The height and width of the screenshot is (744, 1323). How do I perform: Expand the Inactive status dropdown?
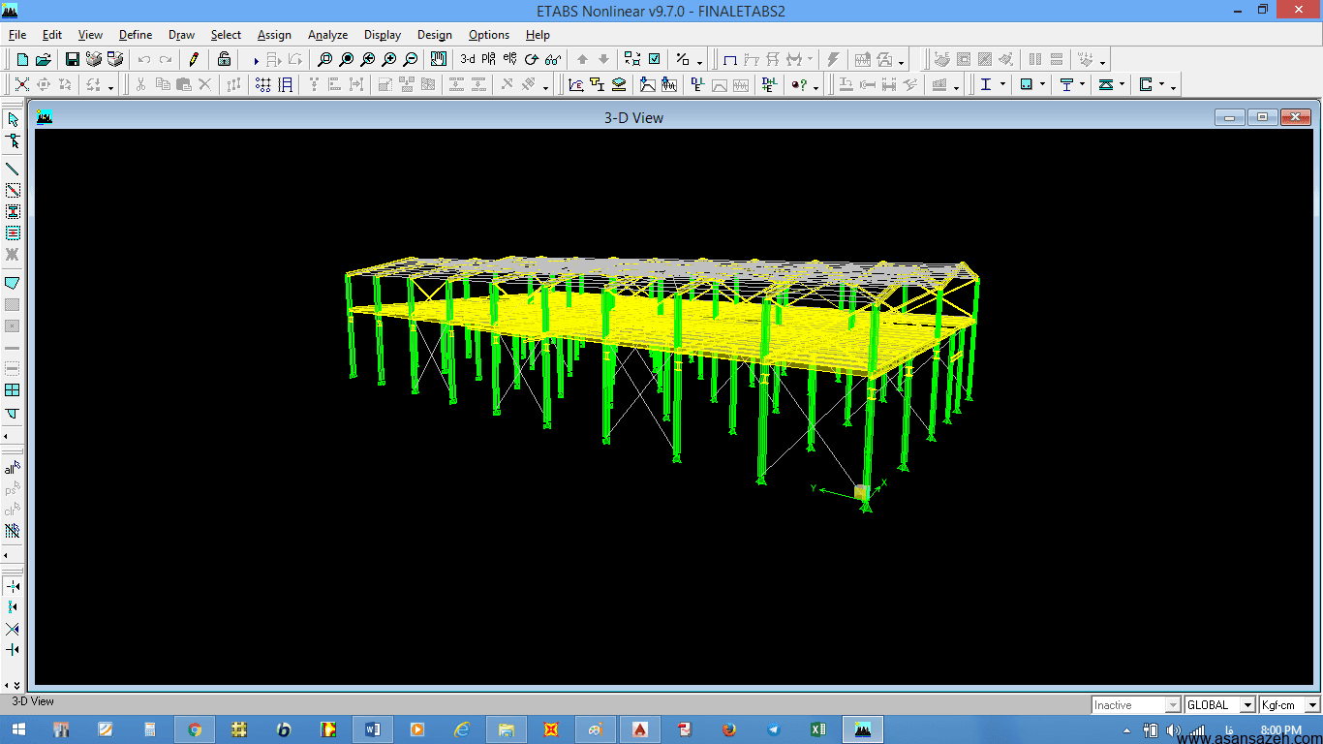tap(1136, 705)
